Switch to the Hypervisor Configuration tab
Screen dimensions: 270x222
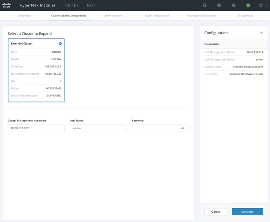201,16
